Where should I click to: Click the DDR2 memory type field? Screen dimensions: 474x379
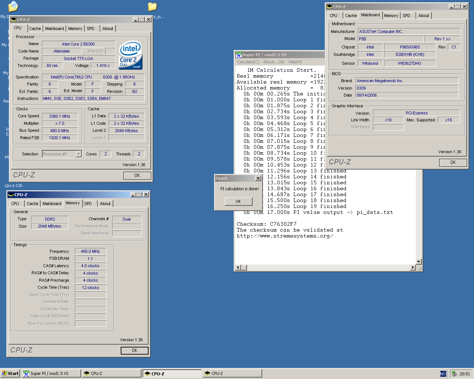tap(50, 219)
